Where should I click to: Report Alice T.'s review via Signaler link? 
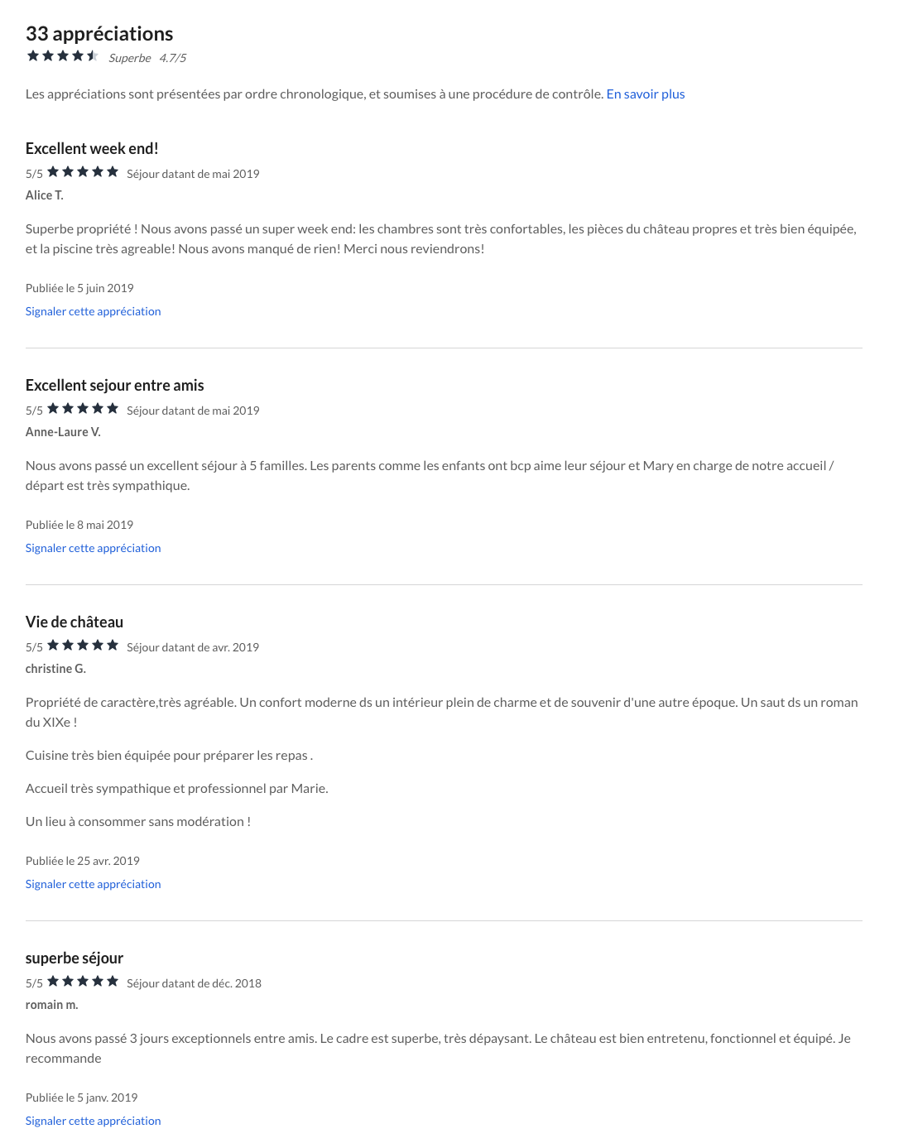(93, 311)
